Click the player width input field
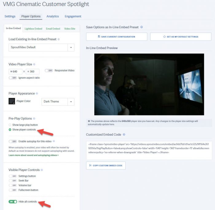215x210 pixels. (17, 72)
